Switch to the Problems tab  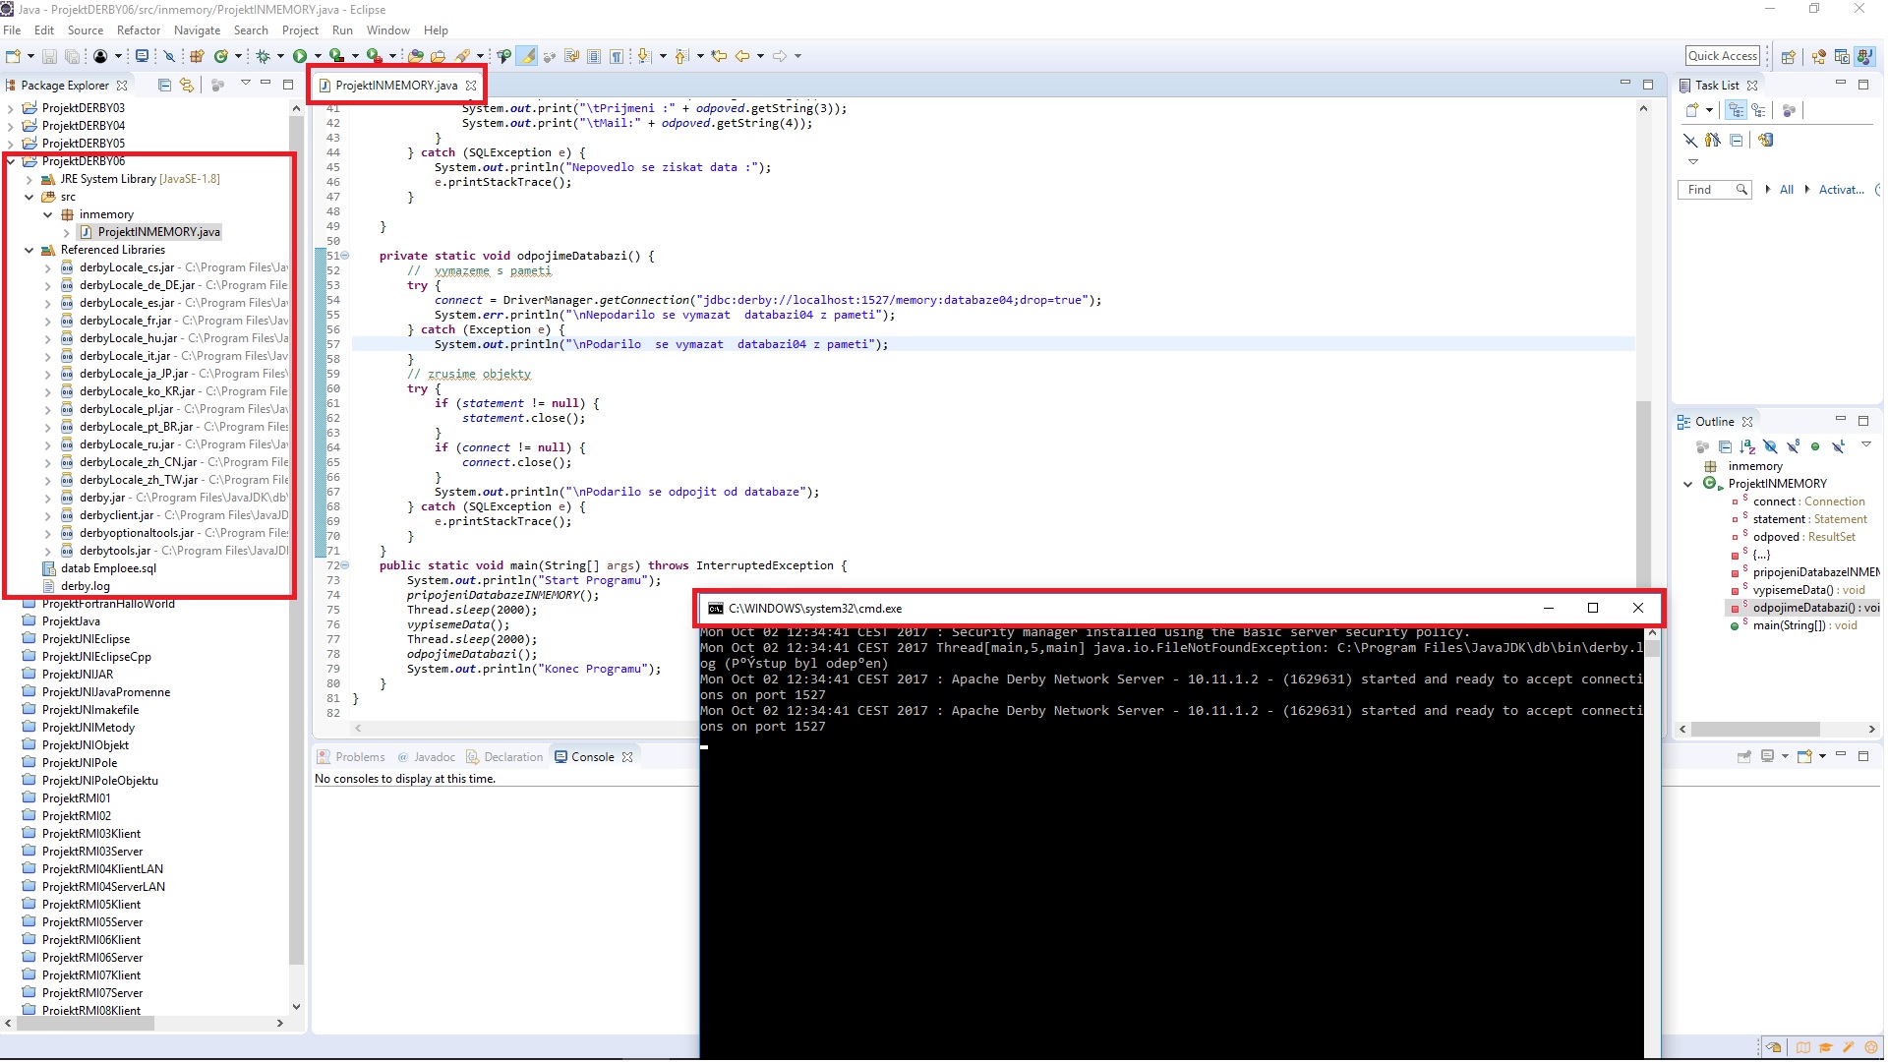360,756
